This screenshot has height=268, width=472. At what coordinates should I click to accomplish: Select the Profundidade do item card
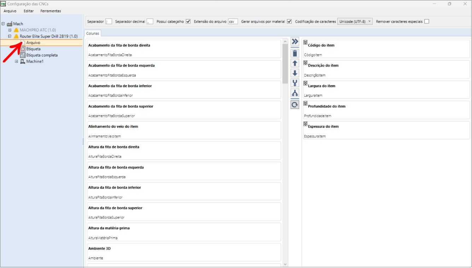point(386,110)
